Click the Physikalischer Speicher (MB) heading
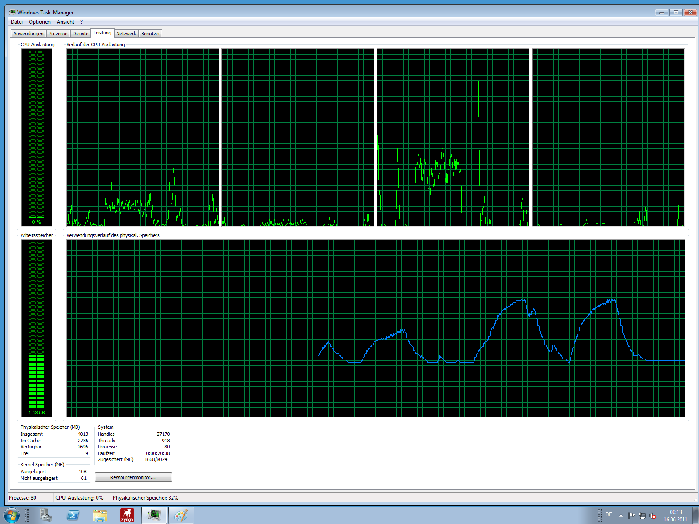This screenshot has height=524, width=699. point(50,427)
